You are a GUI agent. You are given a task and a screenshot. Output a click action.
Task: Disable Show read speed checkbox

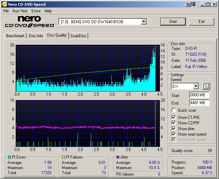point(174,134)
